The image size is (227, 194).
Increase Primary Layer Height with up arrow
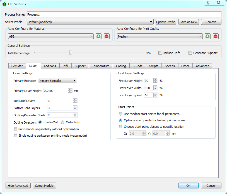pyautogui.click(x=70, y=89)
